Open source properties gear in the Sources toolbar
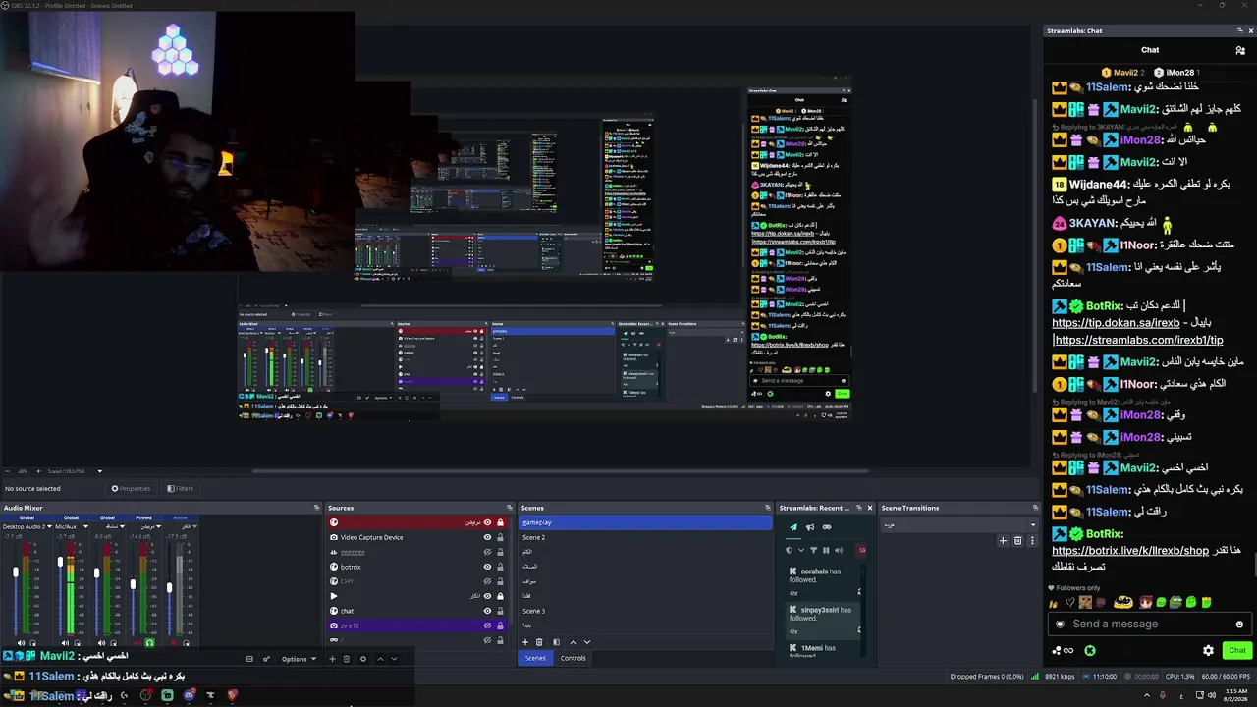 (x=363, y=659)
